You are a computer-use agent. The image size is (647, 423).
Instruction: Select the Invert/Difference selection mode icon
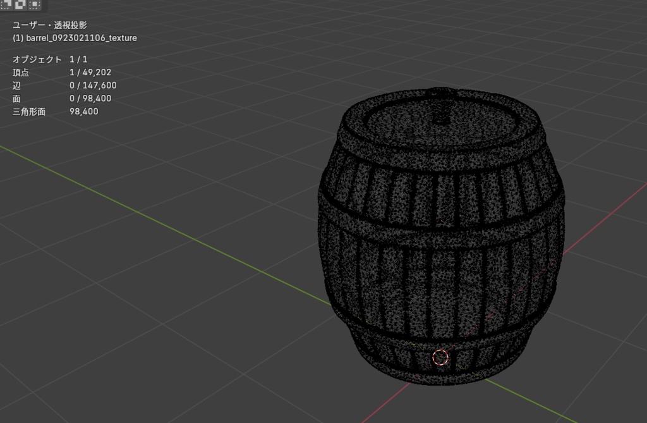tap(21, 4)
